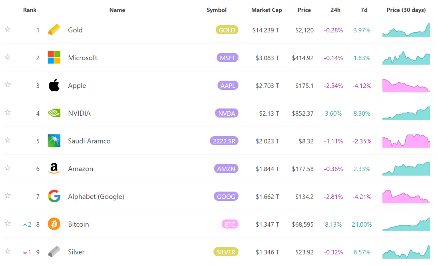
Task: Open Saudi Aramco's 30-day price chart
Action: click(x=406, y=141)
